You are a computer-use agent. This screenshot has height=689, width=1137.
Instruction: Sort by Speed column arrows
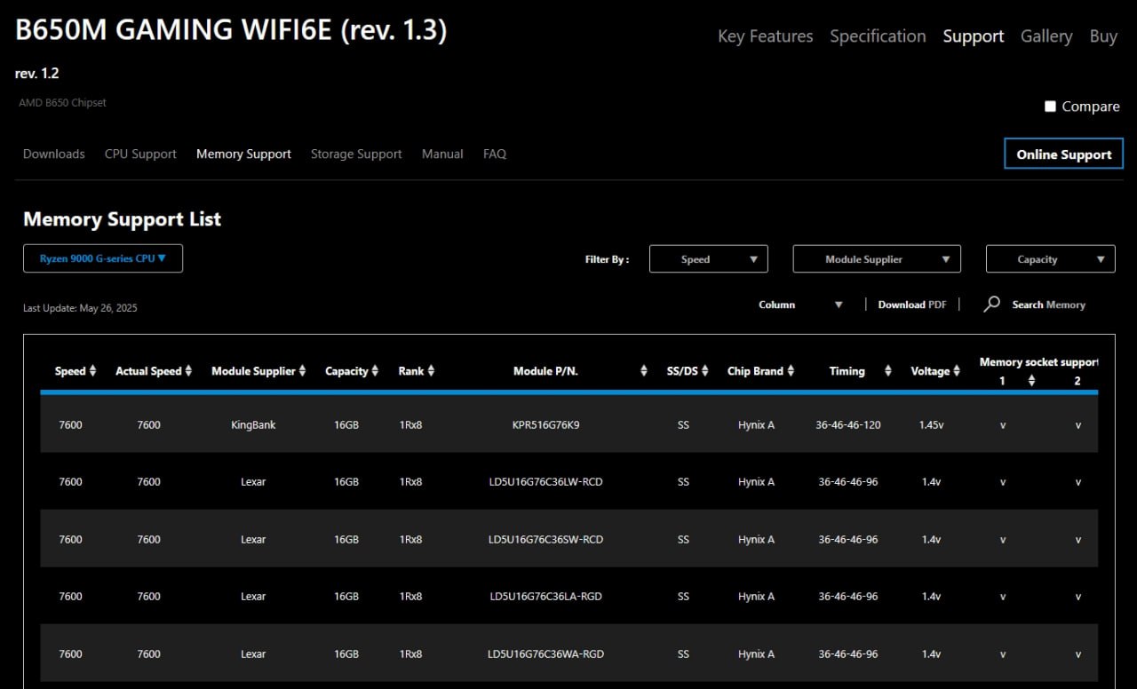coord(93,371)
